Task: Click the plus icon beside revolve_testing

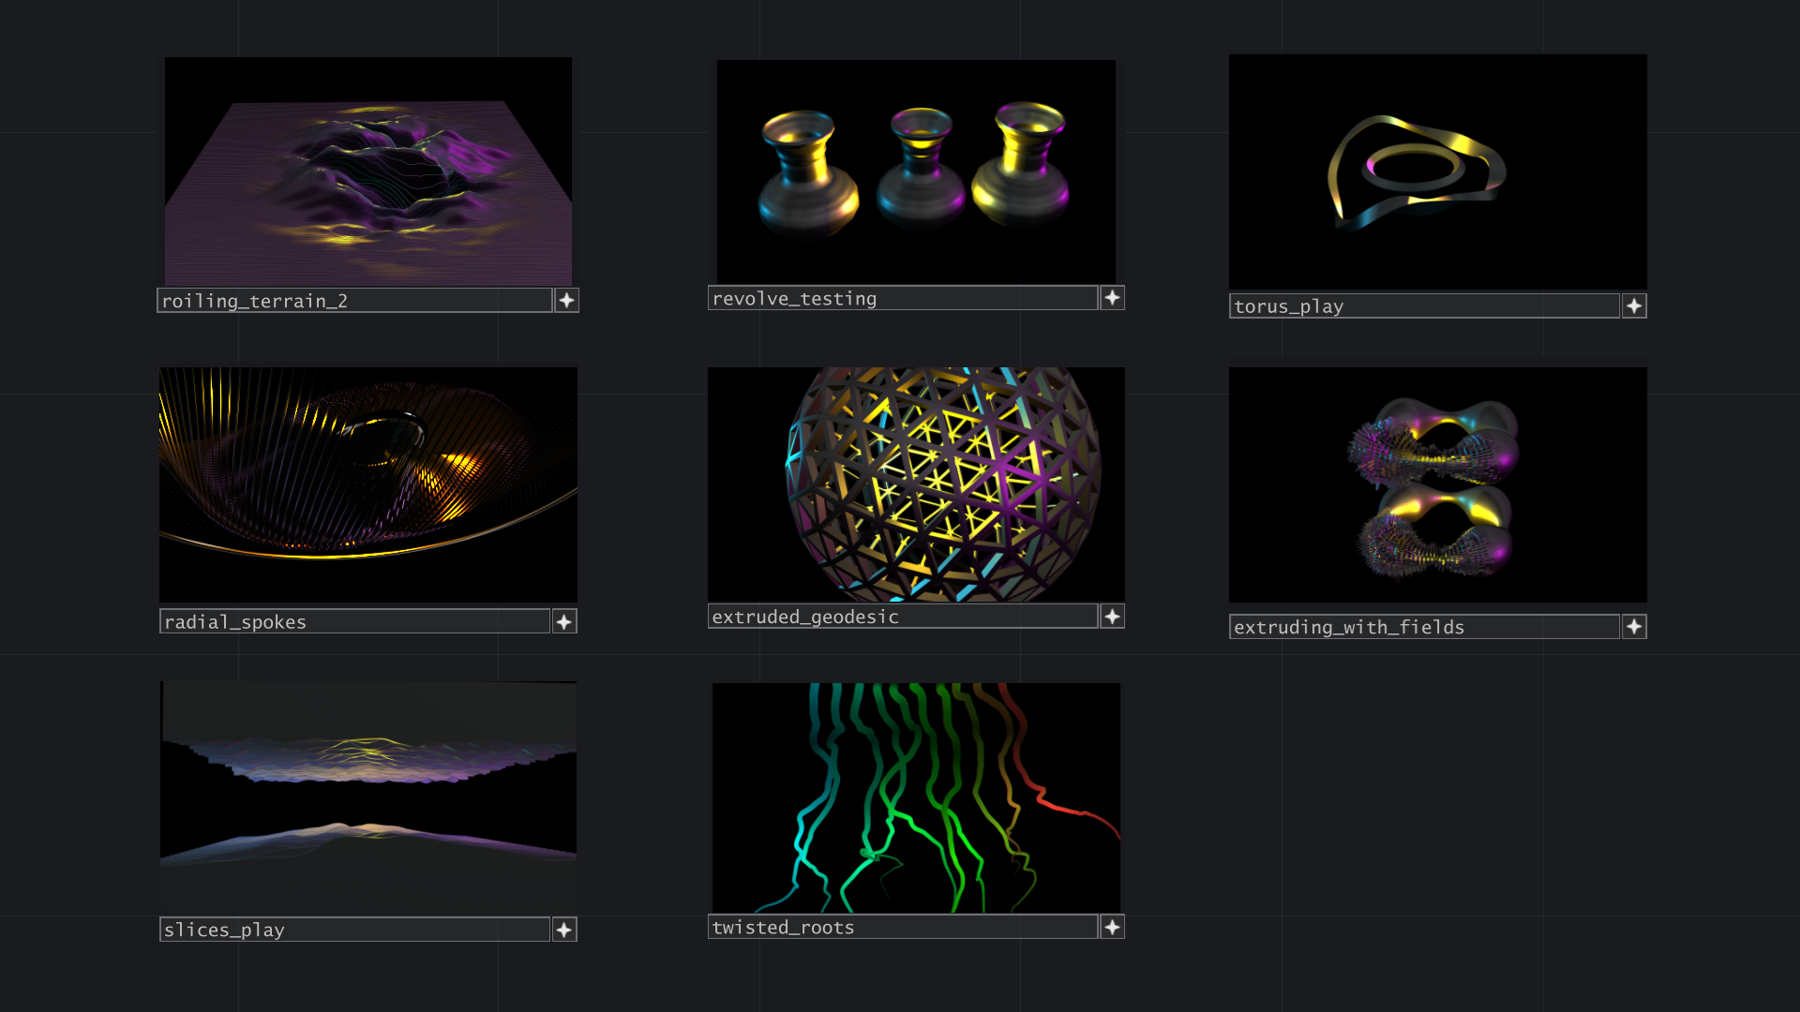Action: 1112,298
